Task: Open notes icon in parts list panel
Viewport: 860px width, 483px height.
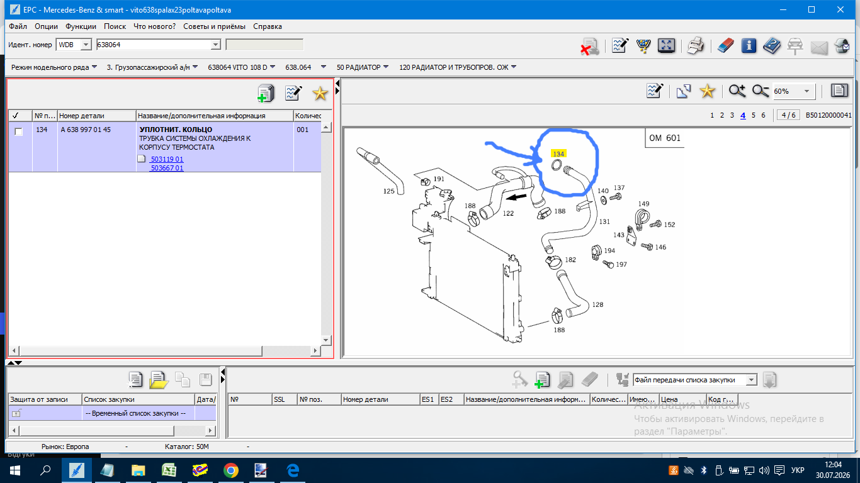Action: coord(293,93)
